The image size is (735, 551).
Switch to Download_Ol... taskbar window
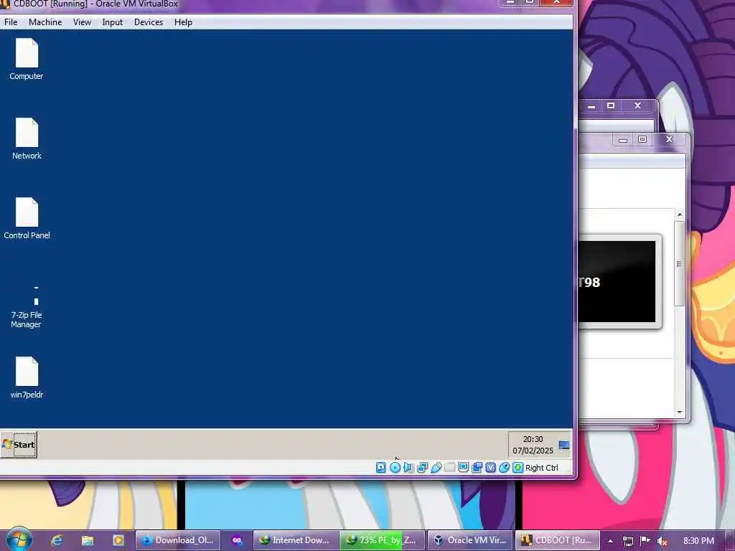tap(178, 540)
